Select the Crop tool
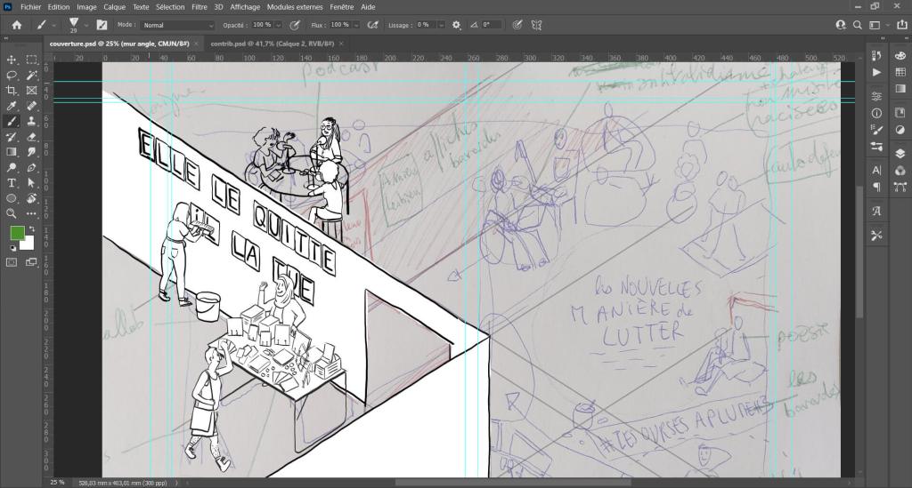Viewport: 912px width, 488px height. (12, 91)
